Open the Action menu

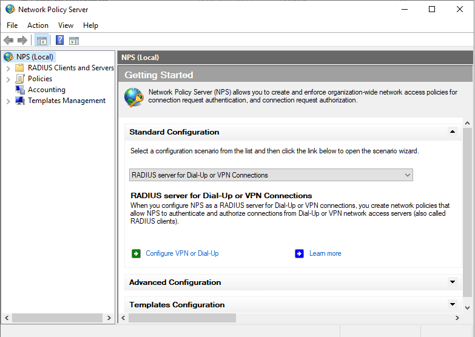38,25
